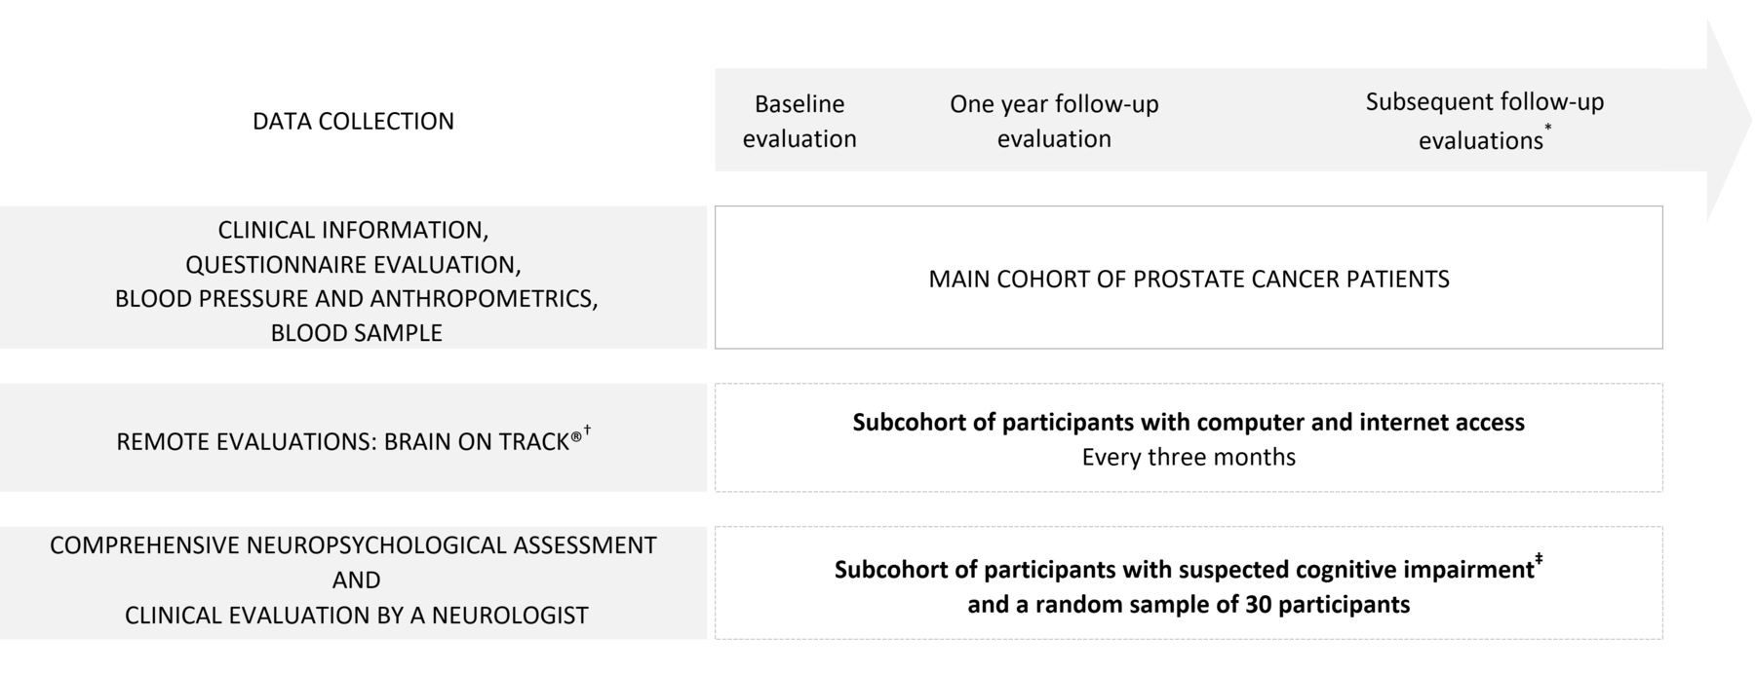The width and height of the screenshot is (1755, 674).
Task: Click the double dagger footnote after impairment
Action: tap(1540, 559)
